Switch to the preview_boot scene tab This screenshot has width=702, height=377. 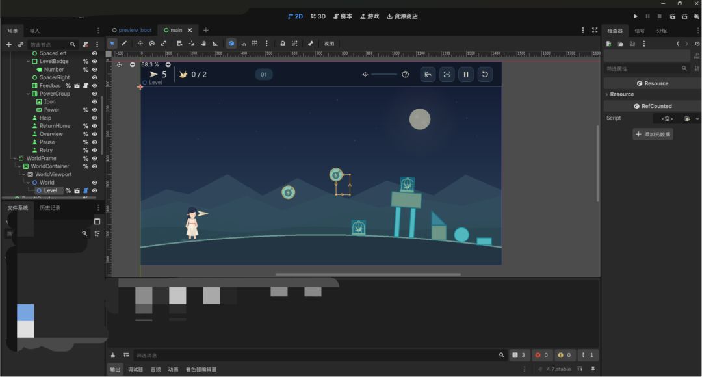point(131,30)
